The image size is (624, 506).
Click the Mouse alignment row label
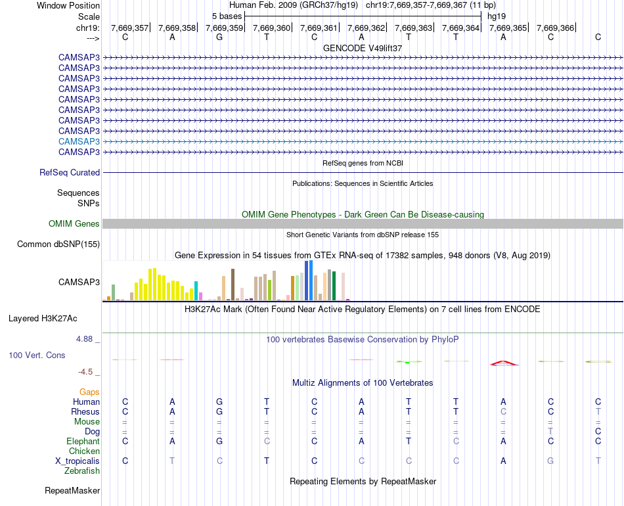tap(87, 422)
